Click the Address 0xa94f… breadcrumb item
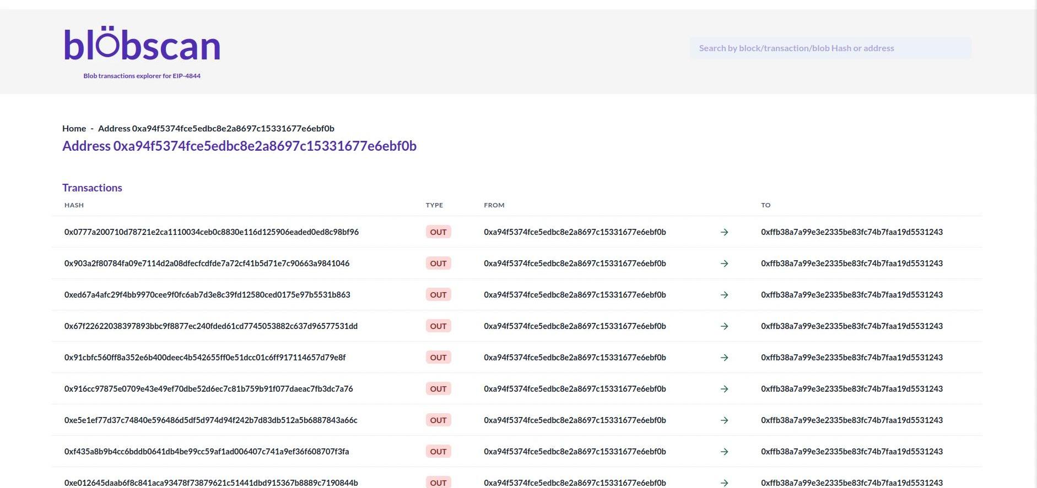This screenshot has width=1037, height=488. [x=216, y=128]
